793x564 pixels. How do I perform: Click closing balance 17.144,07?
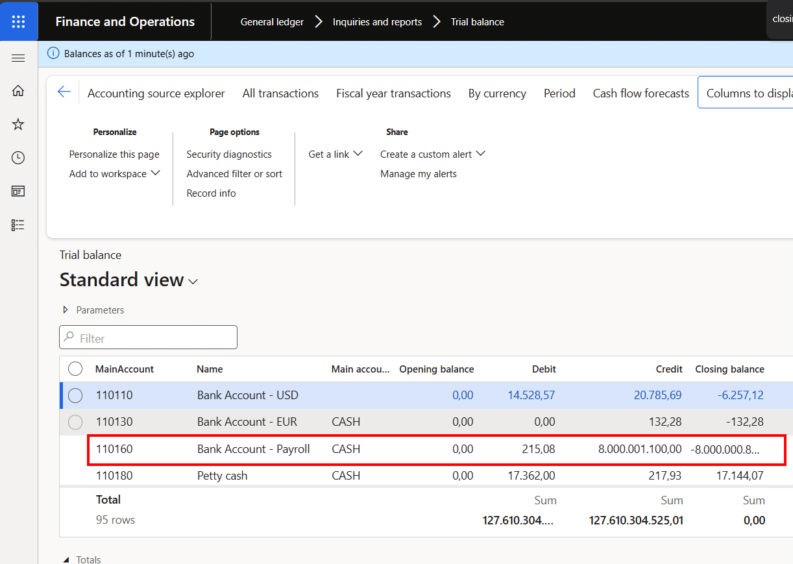[x=740, y=475]
